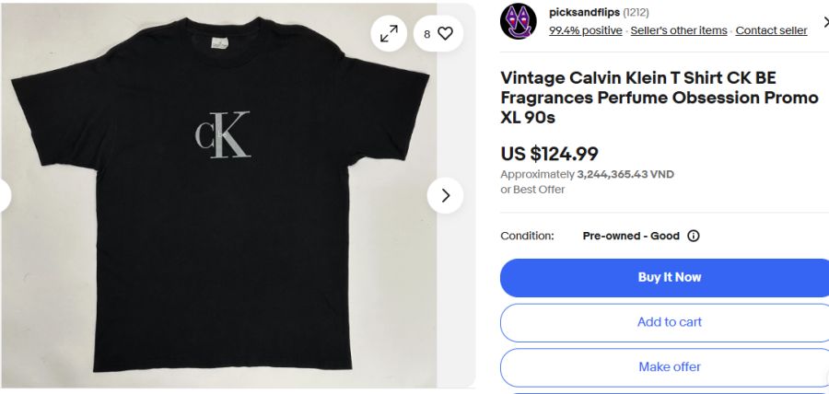Click the picksandflips seller avatar

(x=519, y=21)
